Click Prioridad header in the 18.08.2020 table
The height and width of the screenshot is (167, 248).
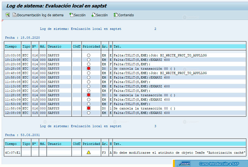point(91,46)
